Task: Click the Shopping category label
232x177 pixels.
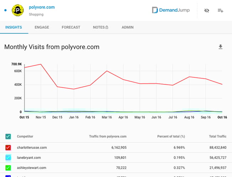Action: click(36, 14)
